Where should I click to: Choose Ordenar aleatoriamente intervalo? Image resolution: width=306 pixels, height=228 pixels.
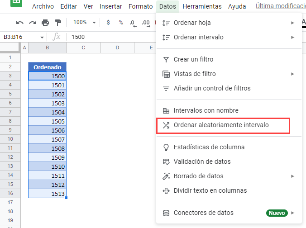pos(223,126)
